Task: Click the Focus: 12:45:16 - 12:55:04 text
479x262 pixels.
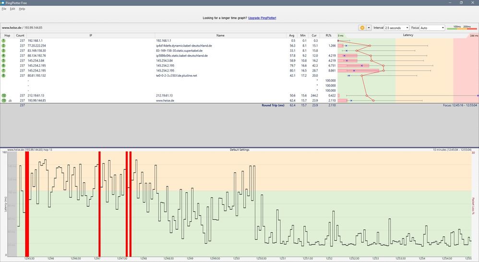Action: point(460,106)
